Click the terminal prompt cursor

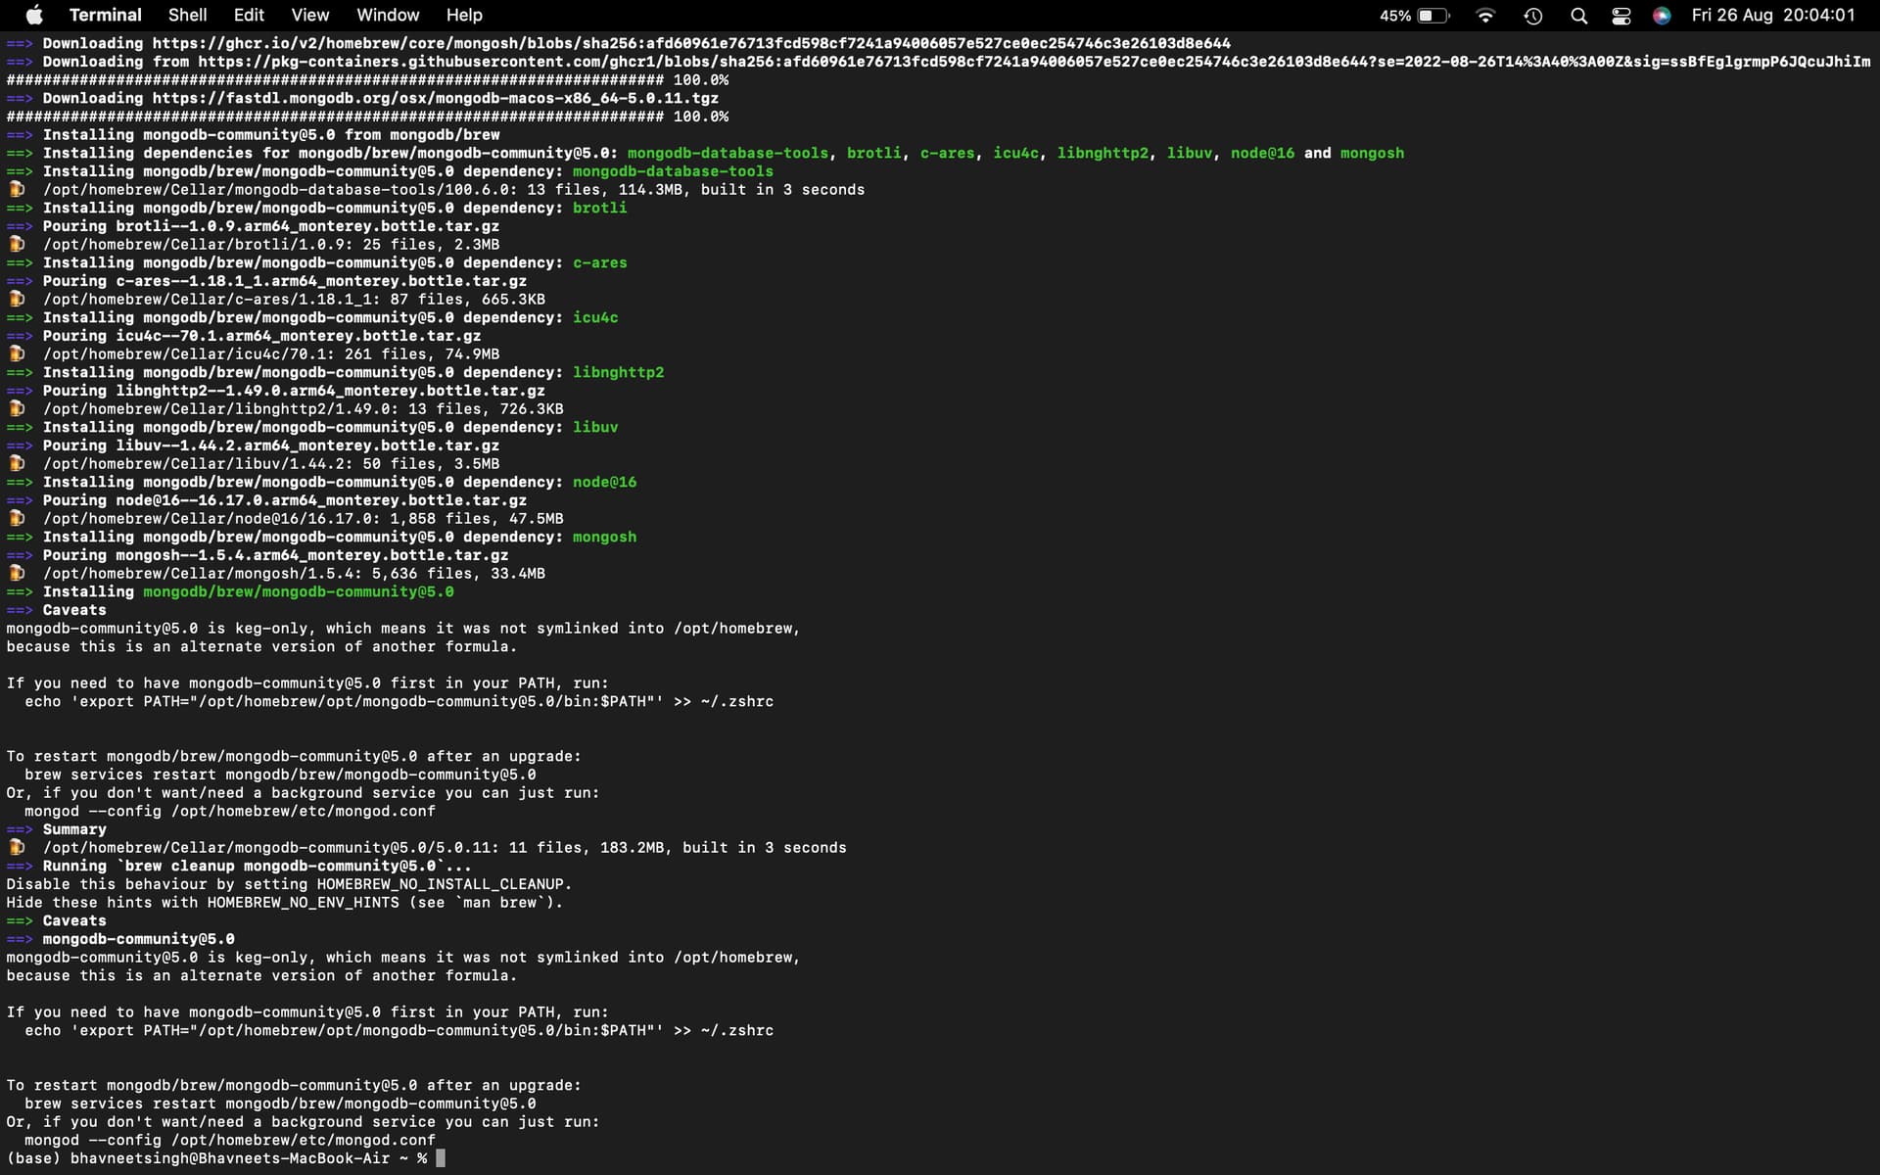(x=441, y=1158)
